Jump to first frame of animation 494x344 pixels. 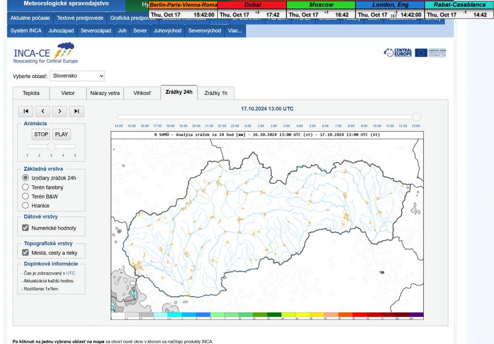(x=26, y=111)
